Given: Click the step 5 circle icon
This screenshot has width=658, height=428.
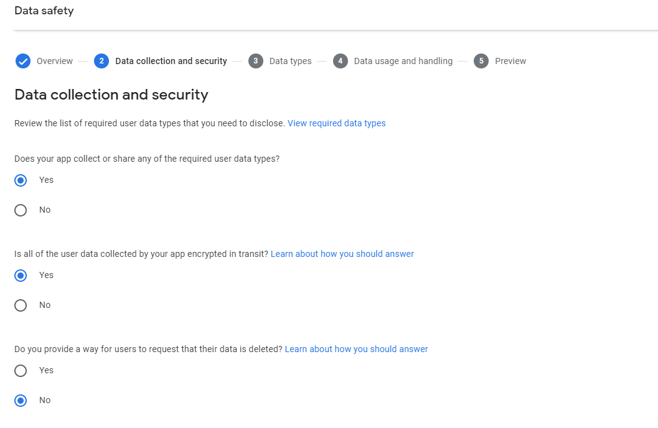Looking at the screenshot, I should [x=481, y=61].
